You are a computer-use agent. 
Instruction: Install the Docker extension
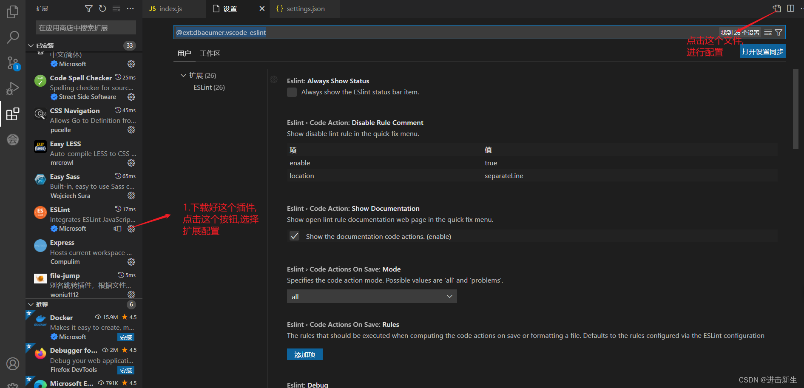click(126, 337)
